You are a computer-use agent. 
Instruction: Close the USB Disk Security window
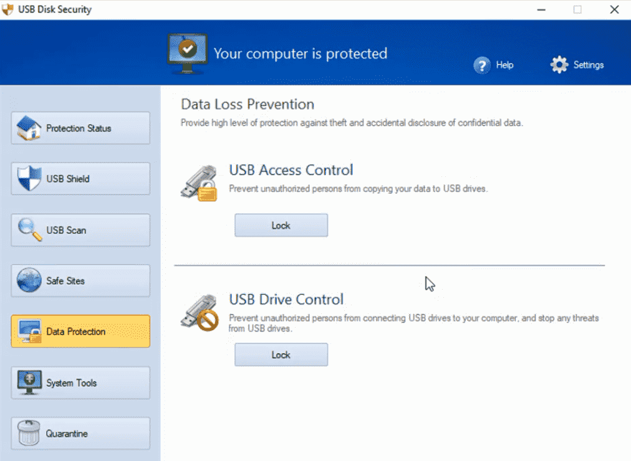tap(614, 9)
